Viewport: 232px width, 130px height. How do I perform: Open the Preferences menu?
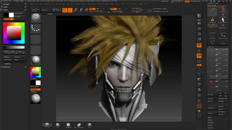click(100, 4)
